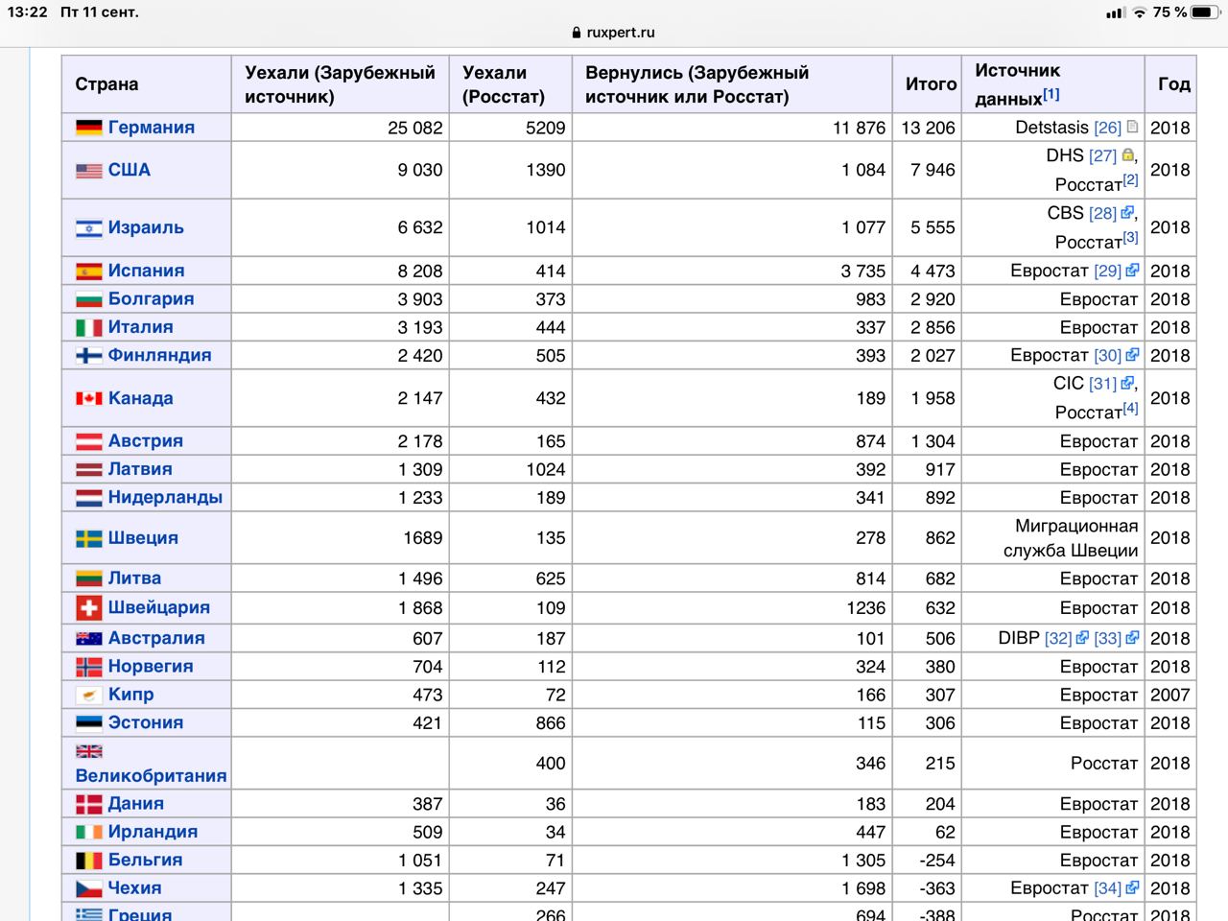Tap the battery indicator in status bar

coord(1207,12)
